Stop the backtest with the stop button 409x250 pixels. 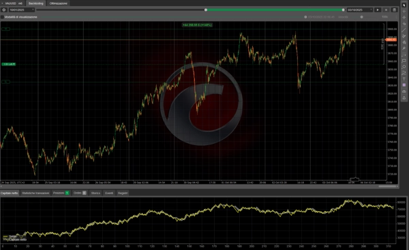coord(386,10)
